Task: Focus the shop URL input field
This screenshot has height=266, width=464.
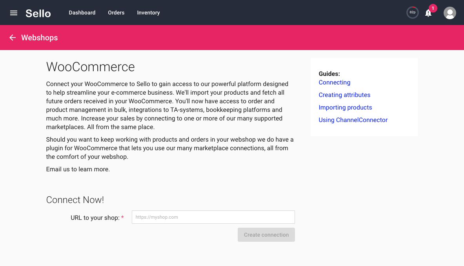Action: 213,217
